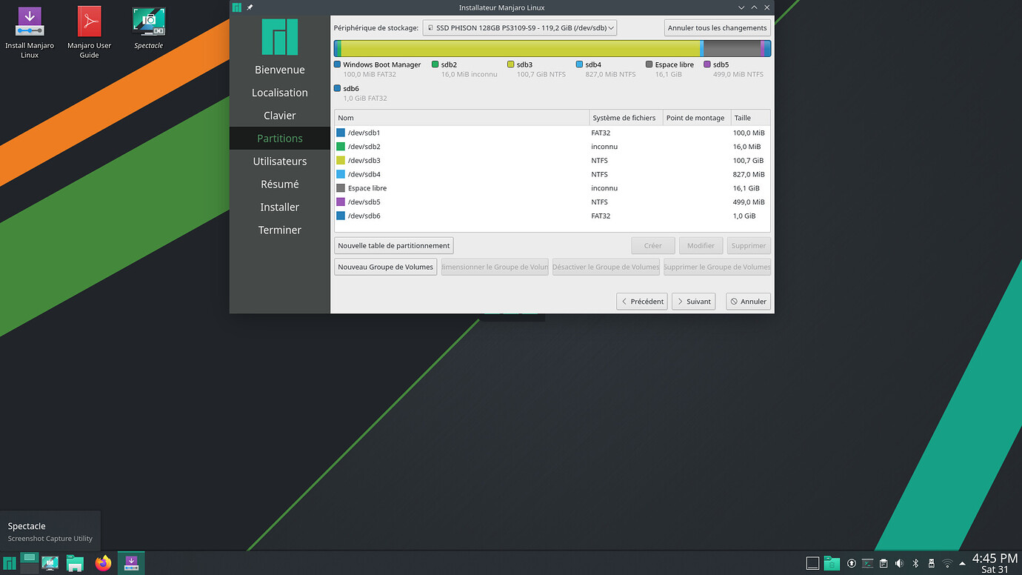Click the Suivant button

pos(693,302)
